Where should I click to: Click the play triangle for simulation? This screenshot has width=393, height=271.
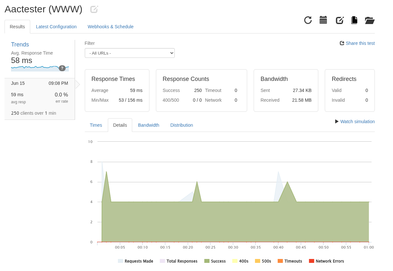(337, 122)
